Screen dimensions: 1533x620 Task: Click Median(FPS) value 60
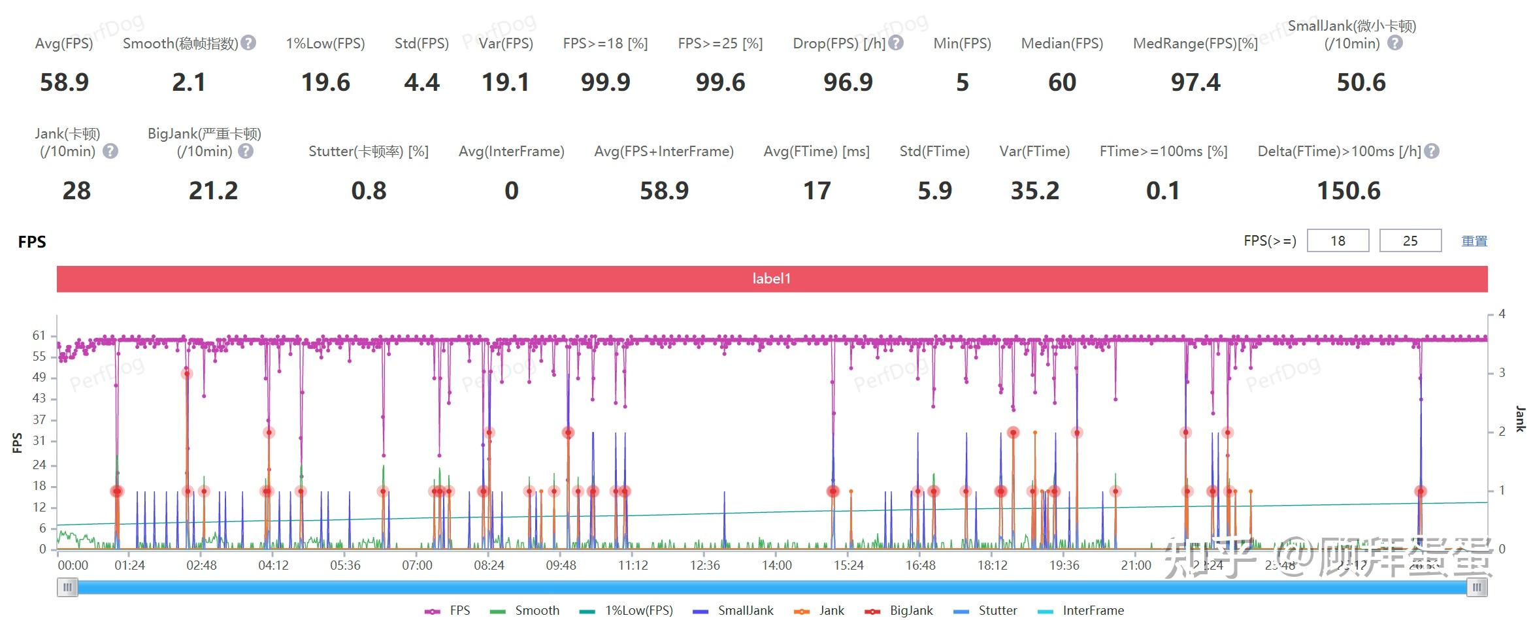[x=1062, y=82]
